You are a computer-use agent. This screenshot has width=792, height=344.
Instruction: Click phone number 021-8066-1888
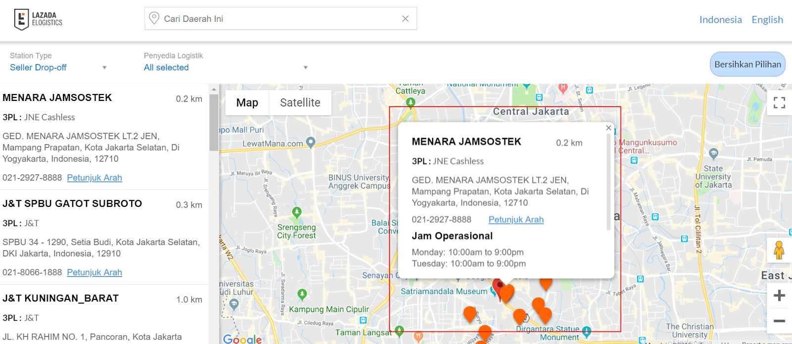[x=32, y=272]
